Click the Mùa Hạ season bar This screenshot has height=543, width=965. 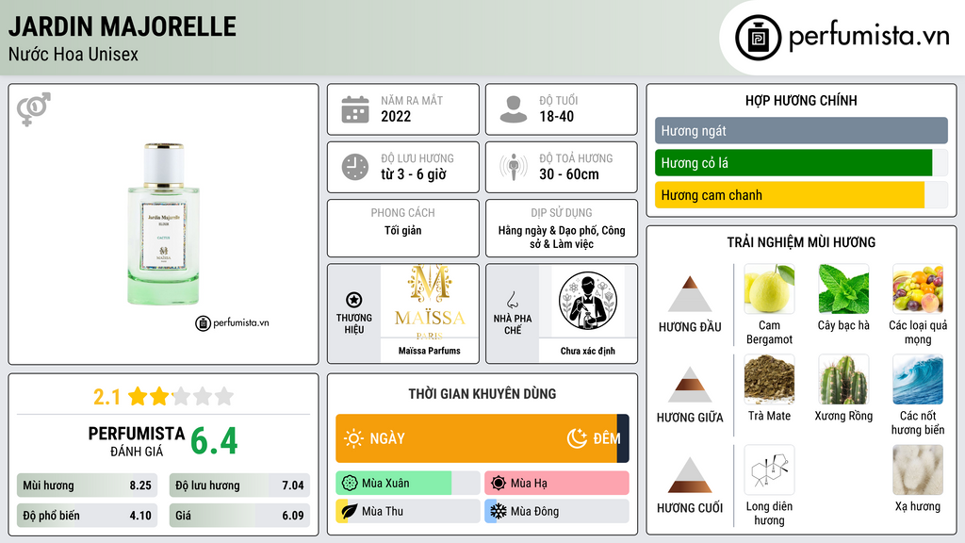coord(557,484)
